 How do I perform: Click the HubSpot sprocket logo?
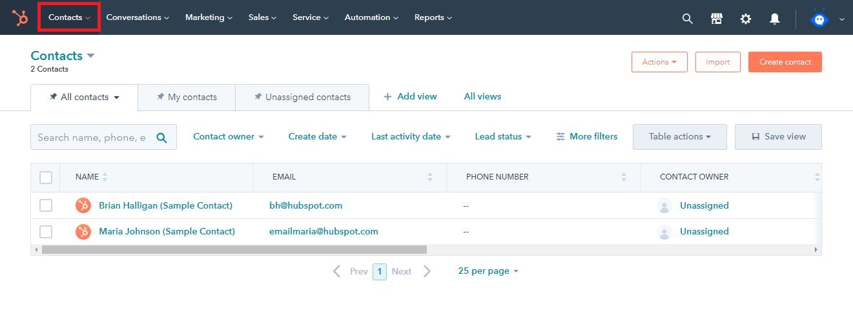click(x=20, y=18)
